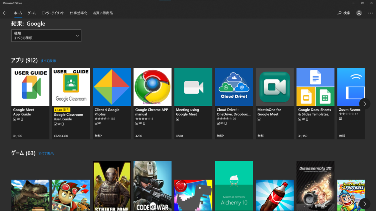Minimize the Microsoft Store window
The height and width of the screenshot is (211, 376).
coord(353,3)
